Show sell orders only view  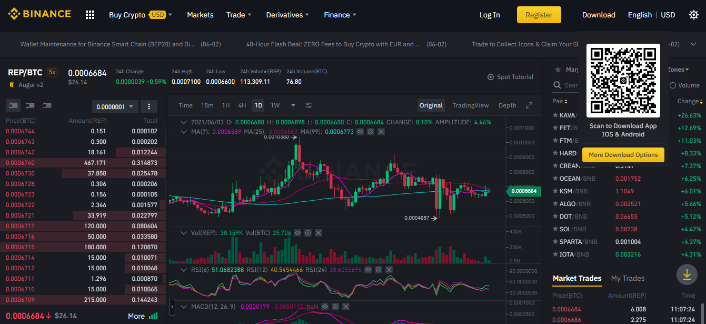(47, 106)
